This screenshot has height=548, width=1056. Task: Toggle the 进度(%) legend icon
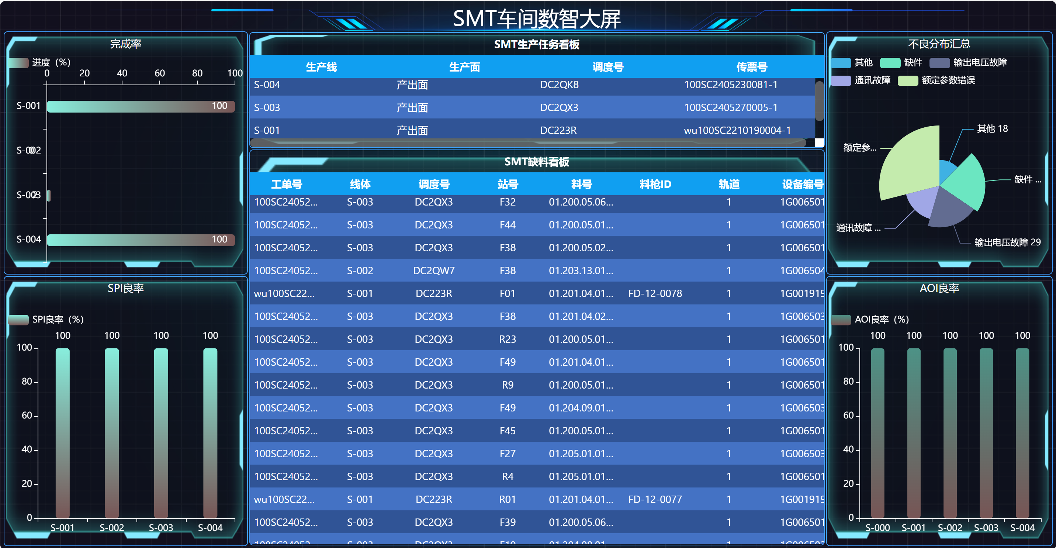coord(19,63)
